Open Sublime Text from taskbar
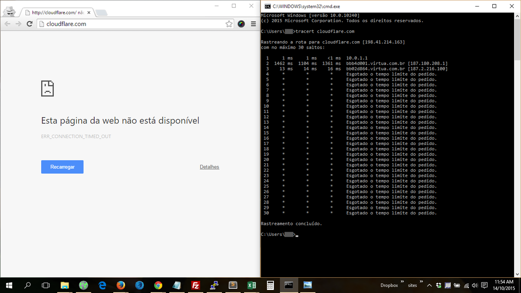 [233, 285]
